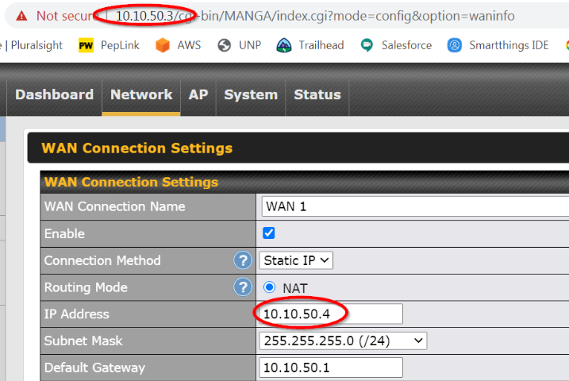569x381 pixels.
Task: Click the UNP globe bookmark icon
Action: [225, 45]
